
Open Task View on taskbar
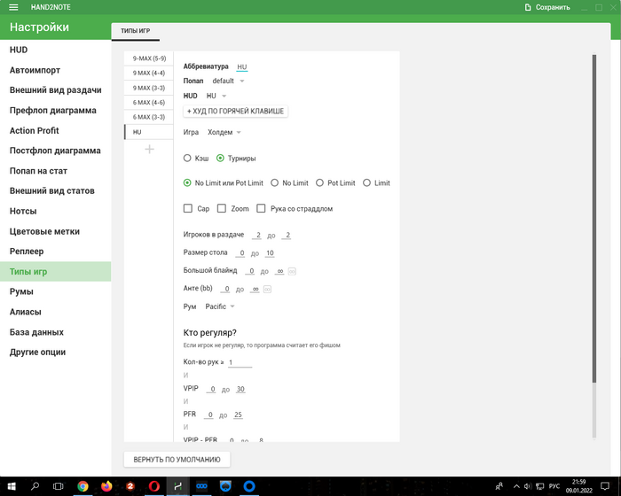pos(59,486)
